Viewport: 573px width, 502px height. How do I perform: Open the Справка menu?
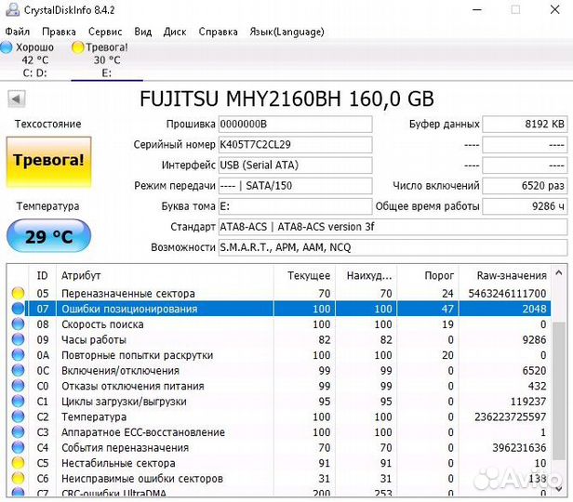pyautogui.click(x=219, y=32)
